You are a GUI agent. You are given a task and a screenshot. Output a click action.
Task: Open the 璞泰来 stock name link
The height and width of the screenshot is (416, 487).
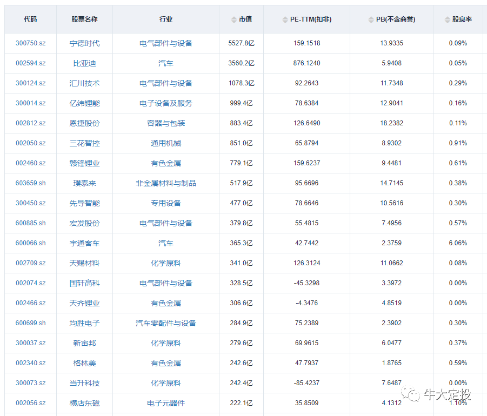84,183
